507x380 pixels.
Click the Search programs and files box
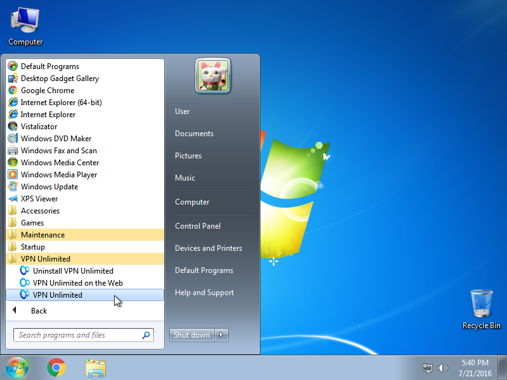click(x=84, y=335)
